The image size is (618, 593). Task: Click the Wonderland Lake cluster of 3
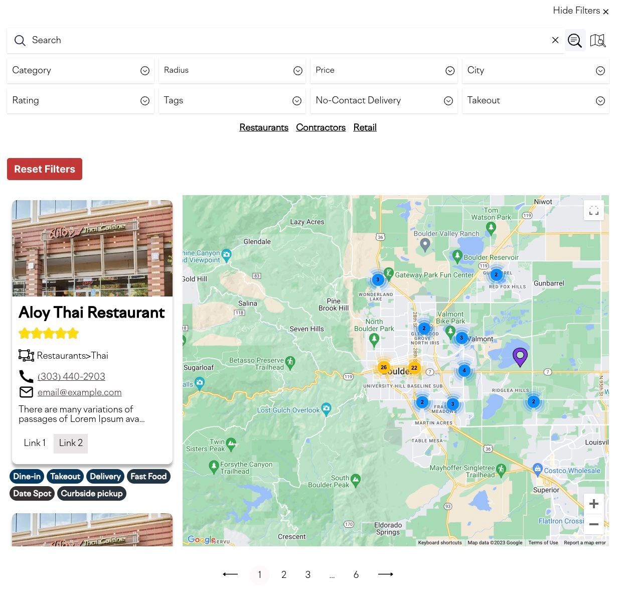coord(378,279)
